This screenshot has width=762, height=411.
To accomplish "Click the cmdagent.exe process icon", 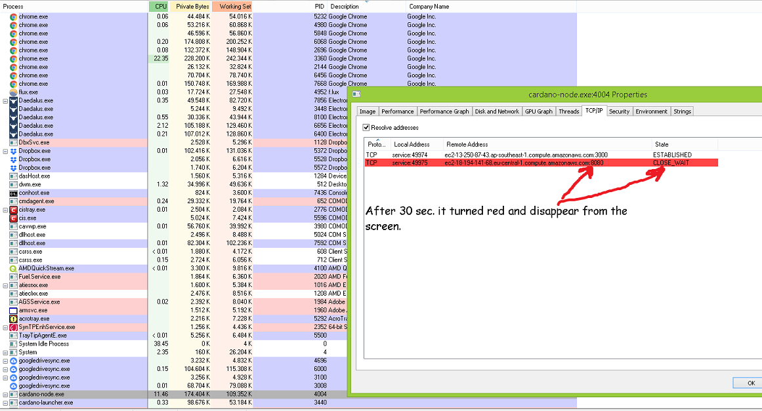I will tap(14, 201).
